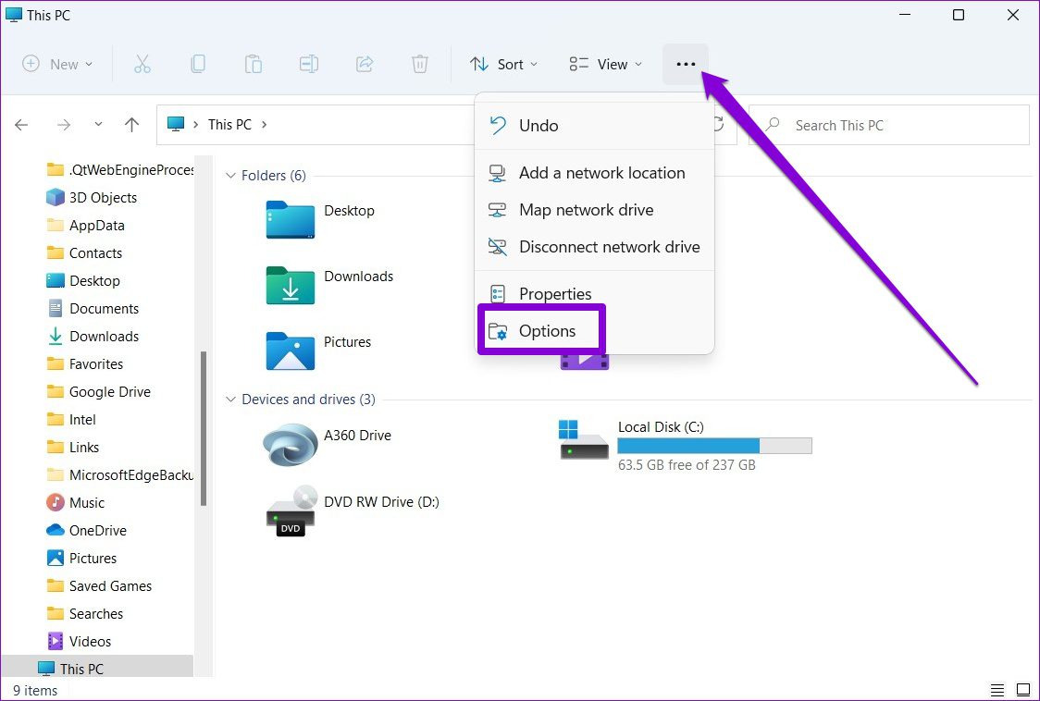Click the Copy icon
The image size is (1040, 701).
pos(198,64)
